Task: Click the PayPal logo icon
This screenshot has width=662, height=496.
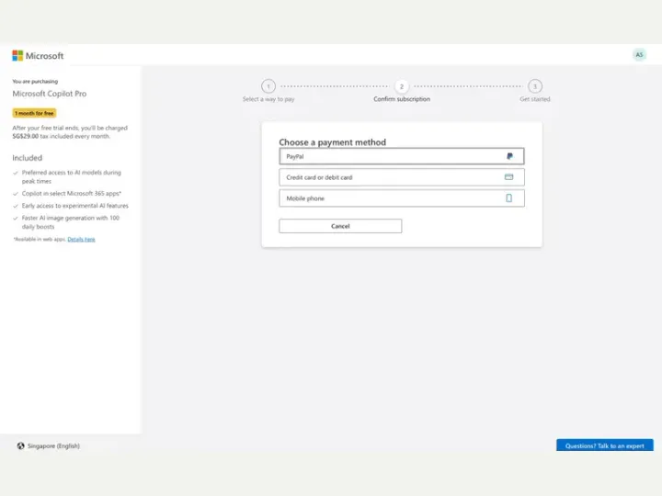Action: [509, 156]
